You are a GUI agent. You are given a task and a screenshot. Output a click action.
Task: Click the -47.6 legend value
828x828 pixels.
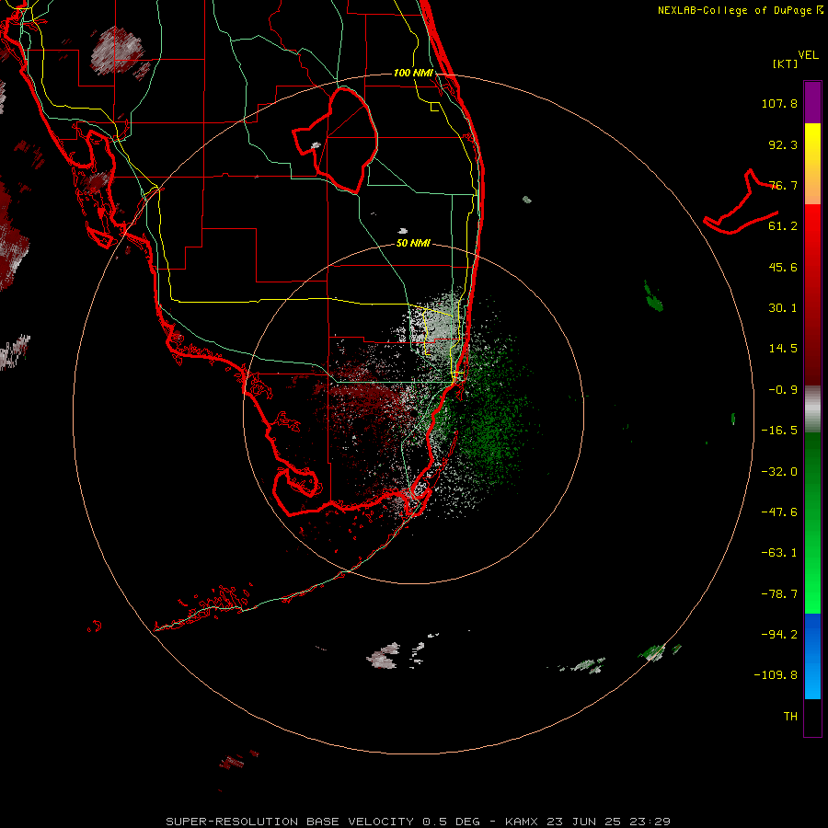pyautogui.click(x=779, y=512)
